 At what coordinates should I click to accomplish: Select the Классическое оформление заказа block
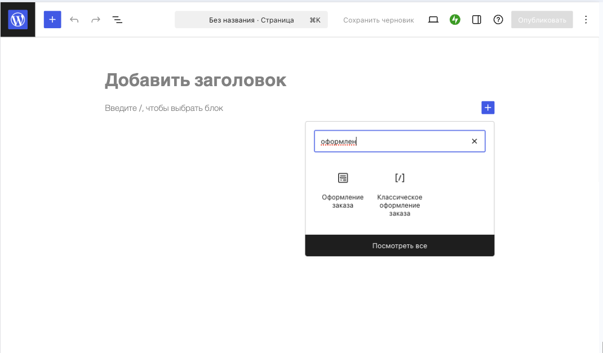point(400,177)
